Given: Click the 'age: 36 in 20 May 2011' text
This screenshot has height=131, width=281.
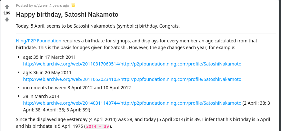Looking at the screenshot, I should pyautogui.click(x=47, y=73).
